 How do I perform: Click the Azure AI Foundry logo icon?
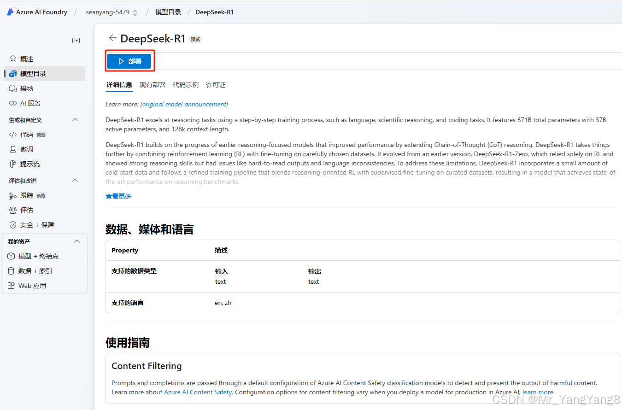click(10, 12)
